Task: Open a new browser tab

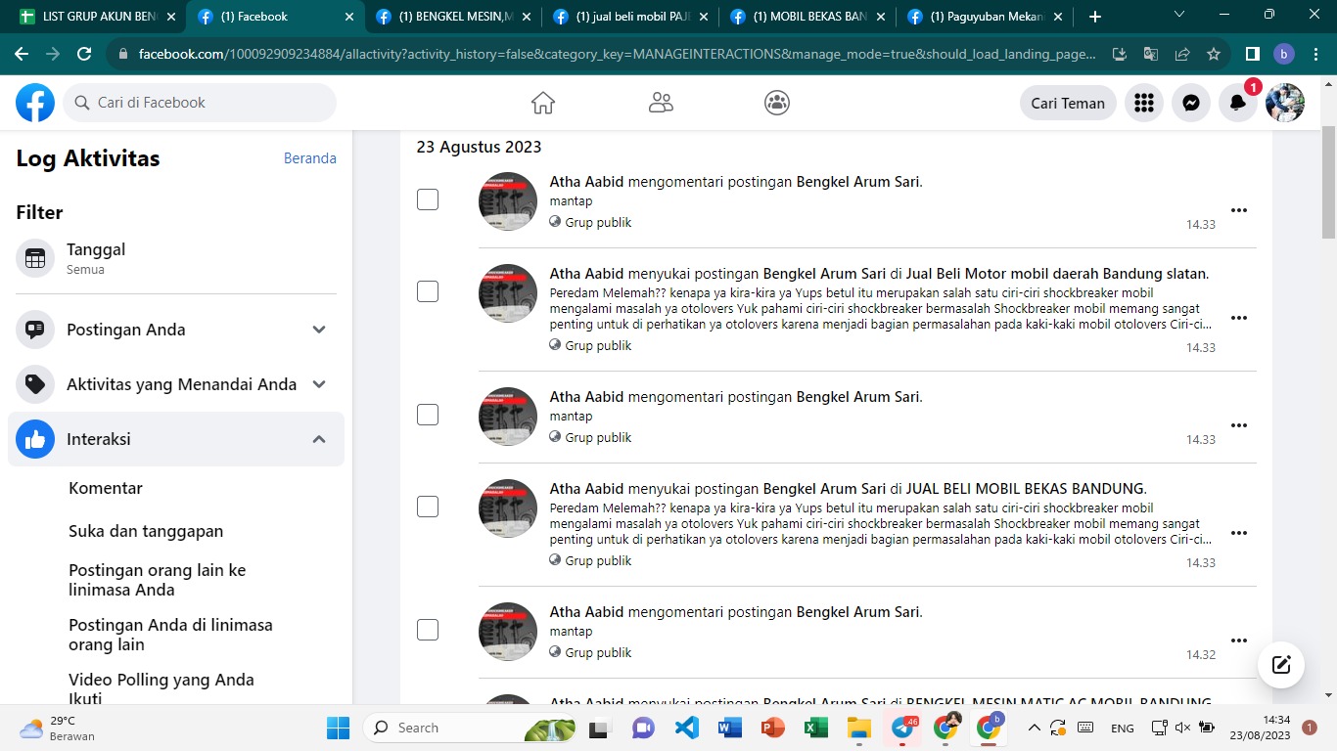Action: coord(1095,17)
